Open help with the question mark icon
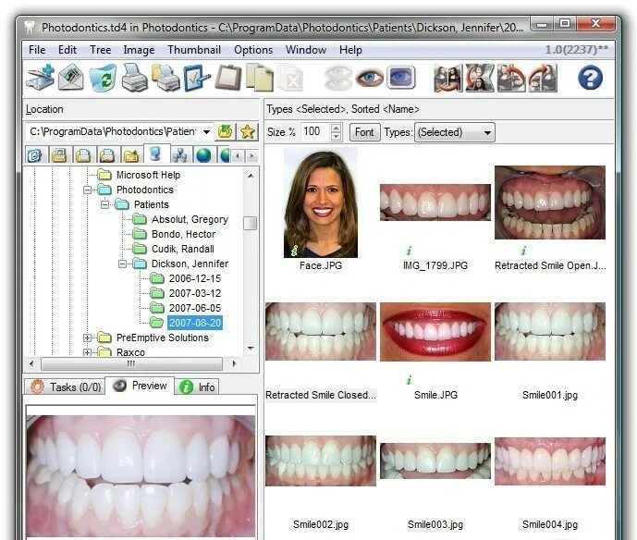Viewport: 637px width, 540px height. coord(590,78)
